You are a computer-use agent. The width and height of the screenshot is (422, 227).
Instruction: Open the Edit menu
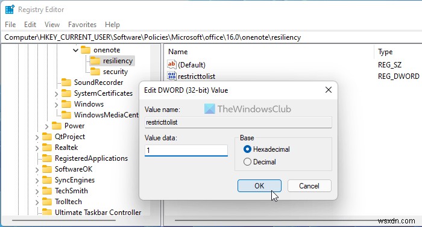30,25
